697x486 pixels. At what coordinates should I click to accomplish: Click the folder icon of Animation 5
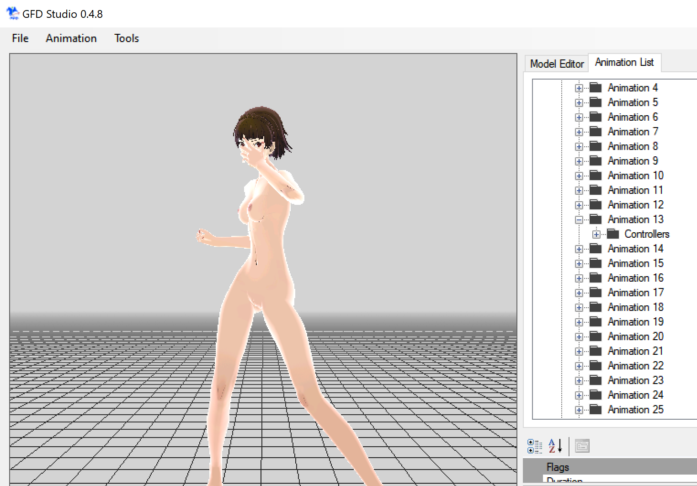[596, 102]
